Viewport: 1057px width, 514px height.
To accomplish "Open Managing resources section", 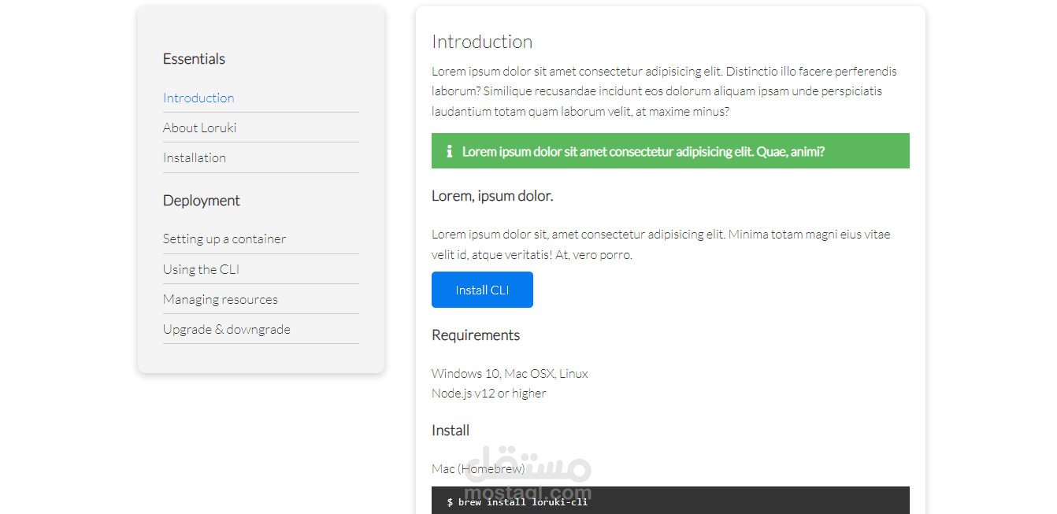I will coord(221,299).
